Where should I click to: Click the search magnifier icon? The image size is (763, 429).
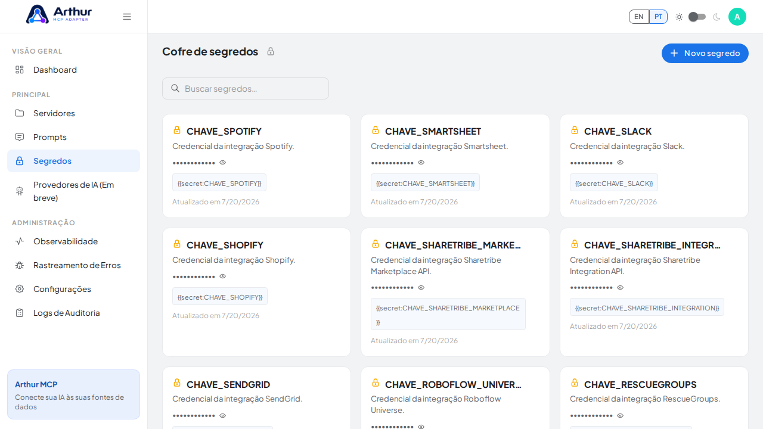click(175, 88)
